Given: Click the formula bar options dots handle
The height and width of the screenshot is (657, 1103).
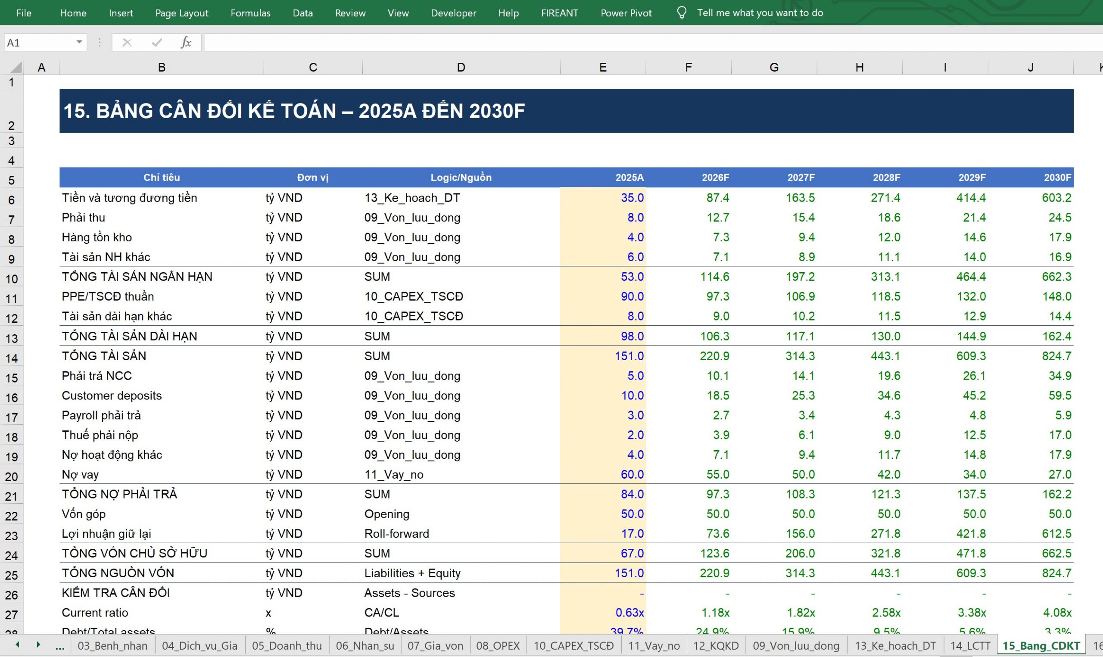Looking at the screenshot, I should [x=100, y=43].
